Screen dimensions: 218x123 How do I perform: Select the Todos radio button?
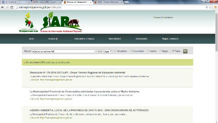[x=173, y=51]
